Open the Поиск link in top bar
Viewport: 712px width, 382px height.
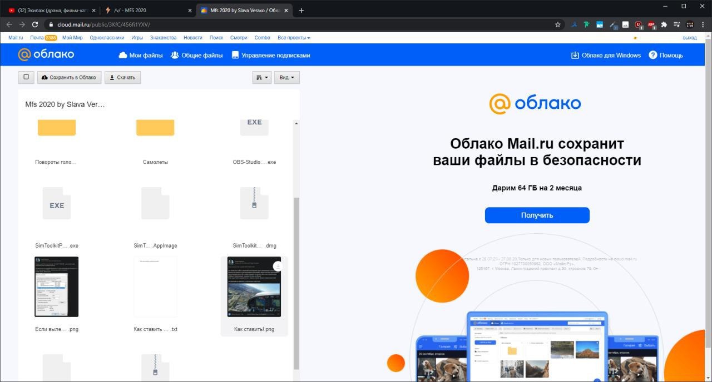point(216,38)
